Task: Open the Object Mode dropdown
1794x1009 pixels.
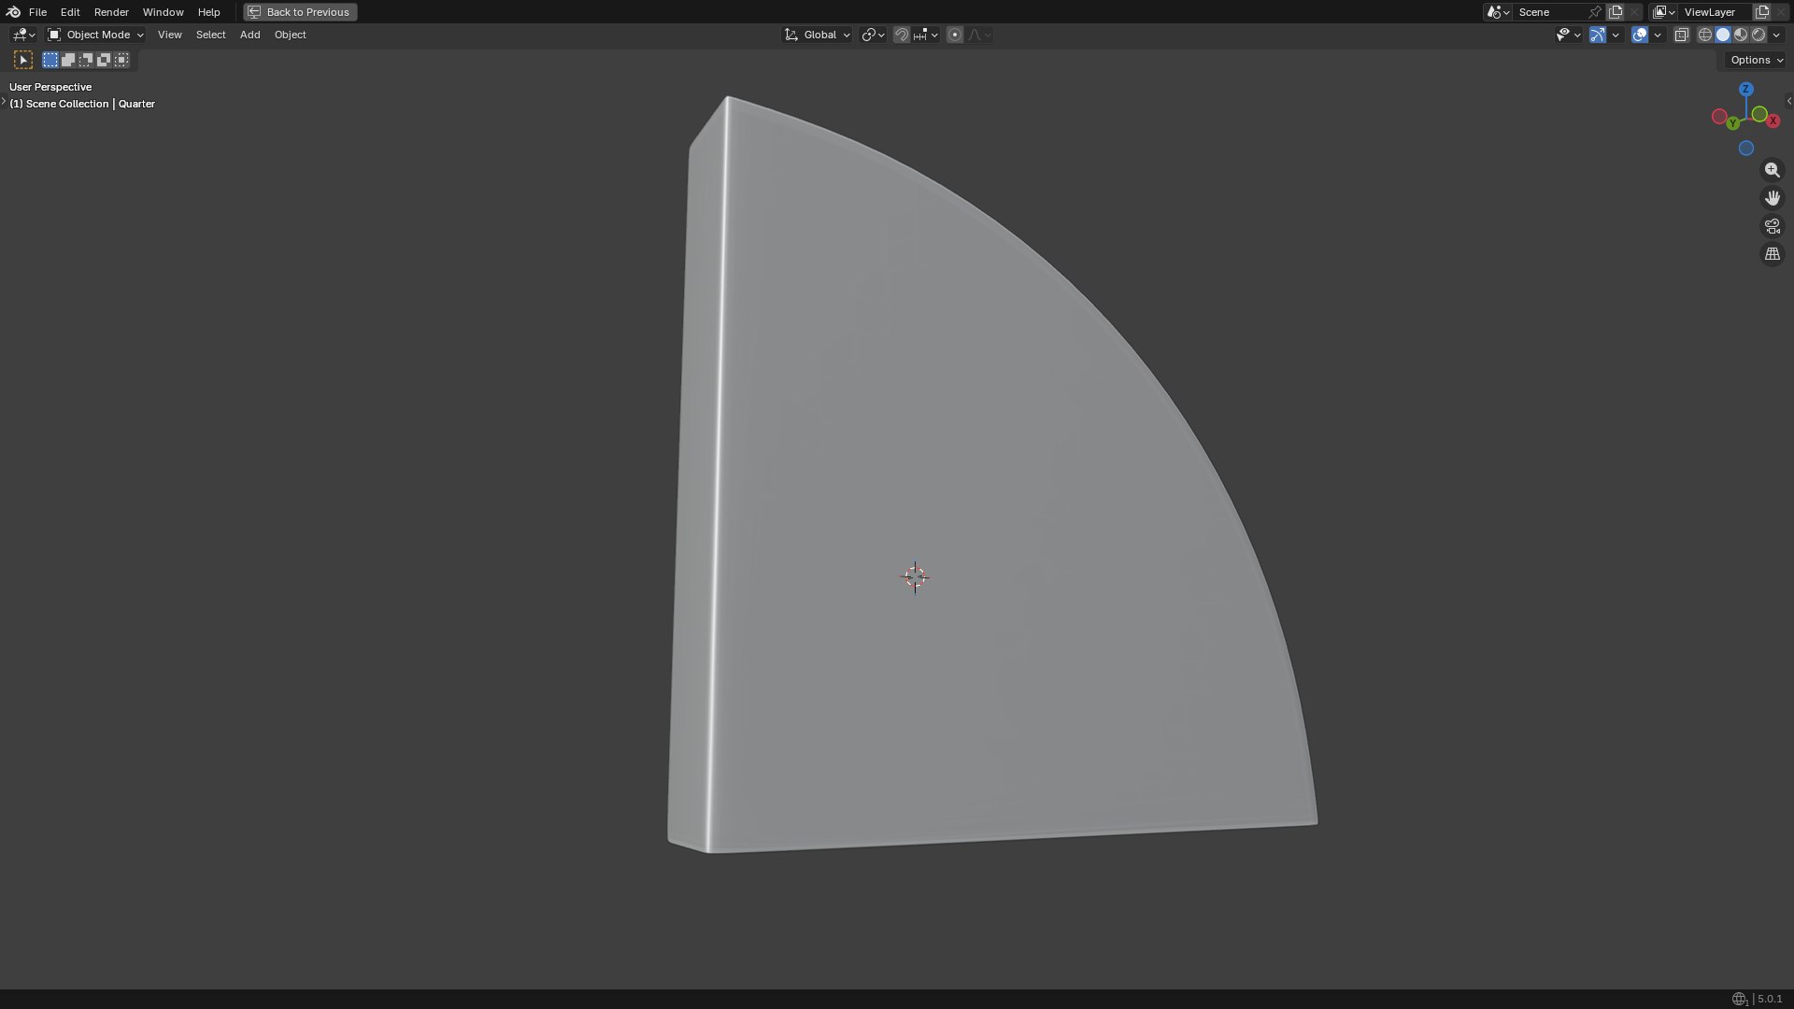Action: (95, 35)
